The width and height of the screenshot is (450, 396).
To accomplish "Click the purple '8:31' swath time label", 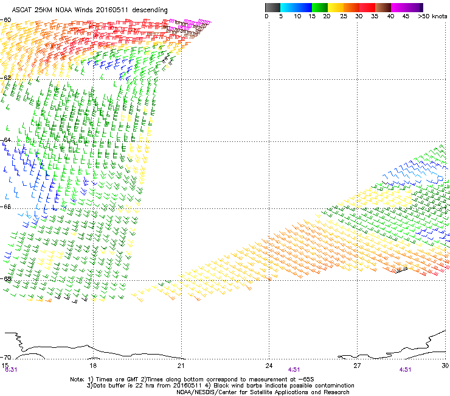I will click(x=11, y=370).
